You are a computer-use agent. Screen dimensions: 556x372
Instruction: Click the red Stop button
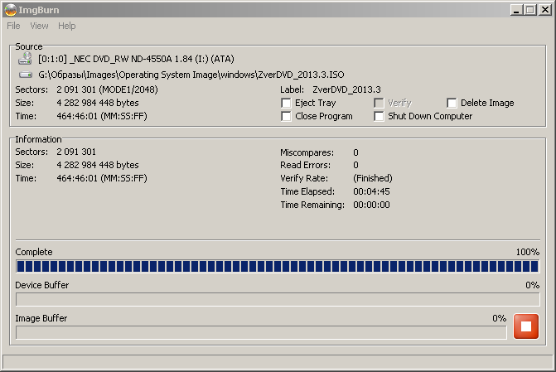(526, 326)
